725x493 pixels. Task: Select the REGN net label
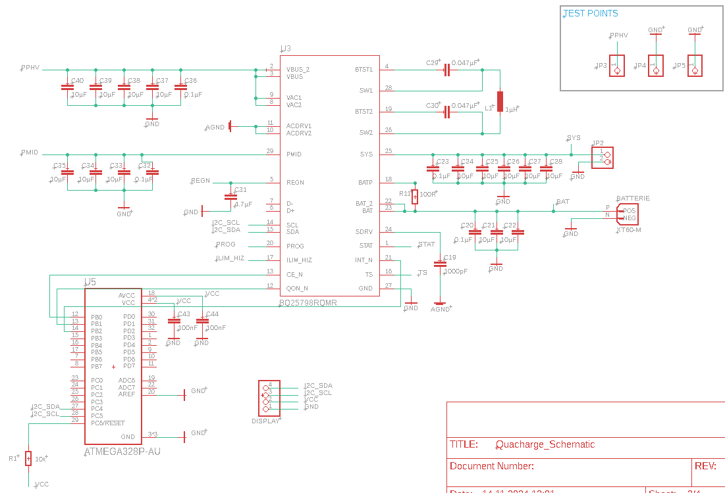(200, 181)
